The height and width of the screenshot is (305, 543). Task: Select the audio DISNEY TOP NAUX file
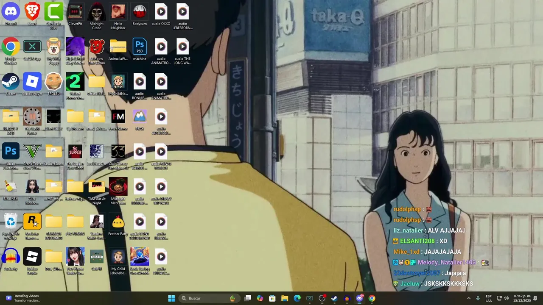click(161, 191)
